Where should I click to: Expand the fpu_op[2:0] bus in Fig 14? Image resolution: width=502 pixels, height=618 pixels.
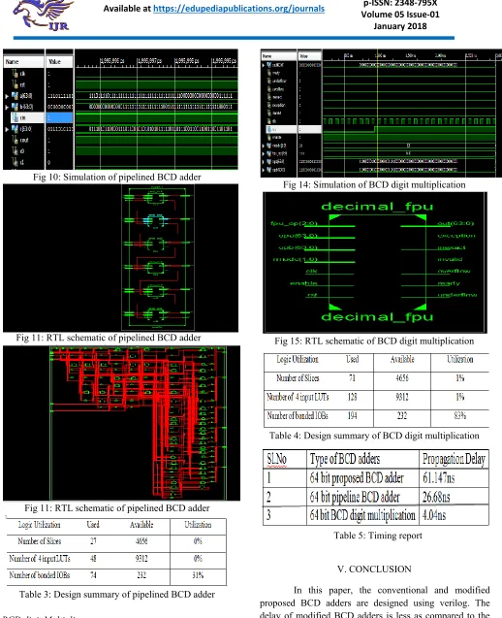coord(263,153)
